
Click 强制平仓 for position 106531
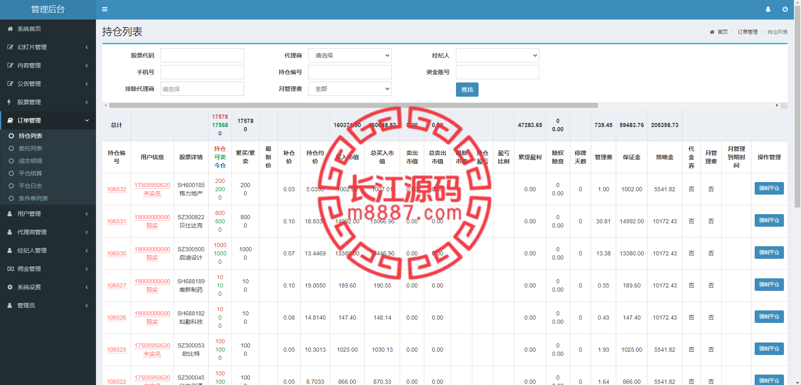pos(769,220)
